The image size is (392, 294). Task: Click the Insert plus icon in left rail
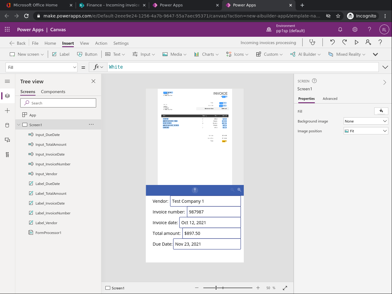7,111
